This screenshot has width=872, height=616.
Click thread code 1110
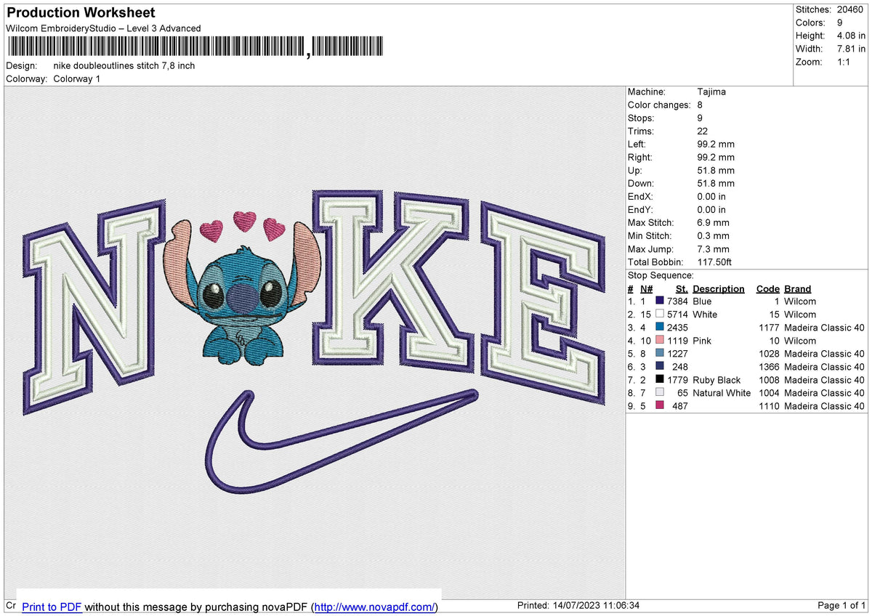769,406
